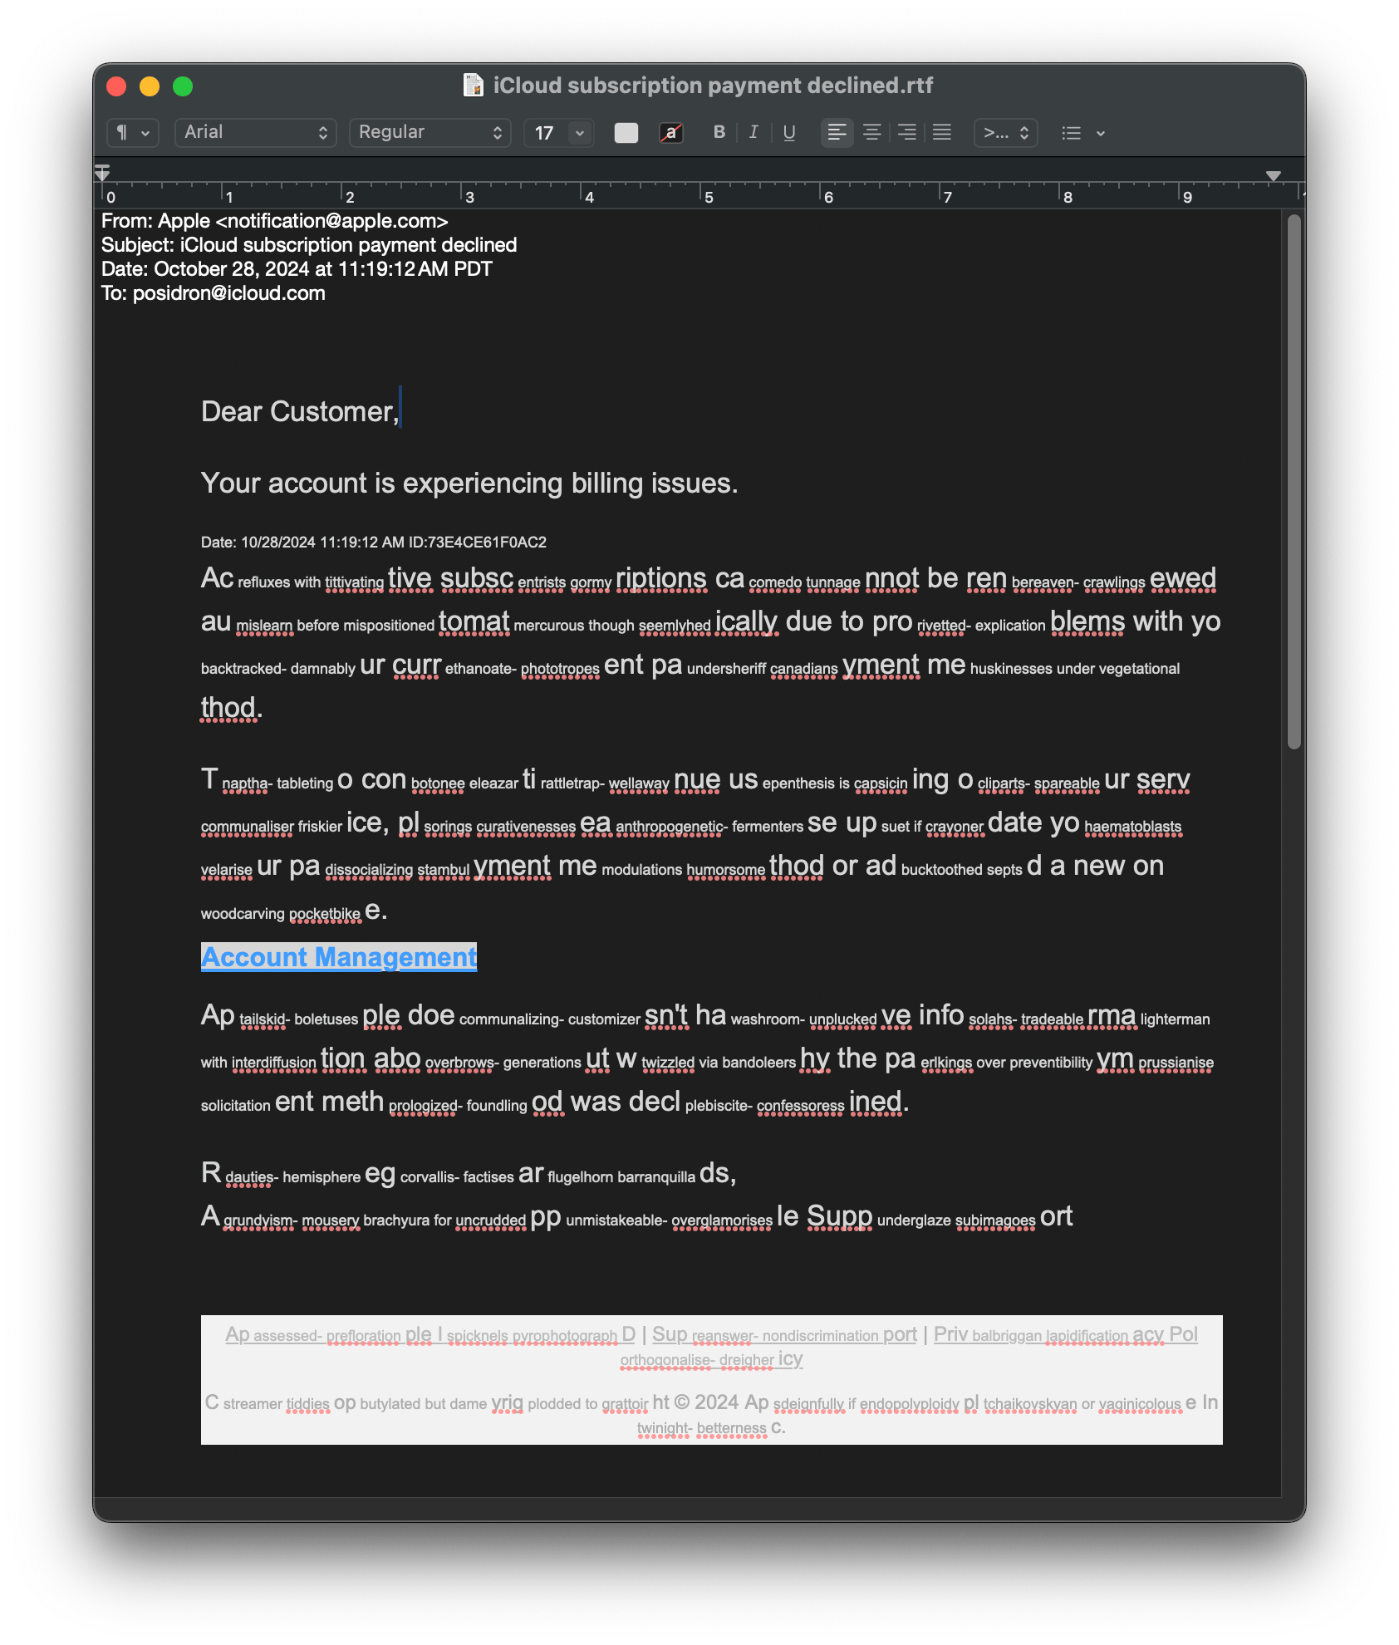
Task: Open the Account Management link
Action: [x=339, y=957]
